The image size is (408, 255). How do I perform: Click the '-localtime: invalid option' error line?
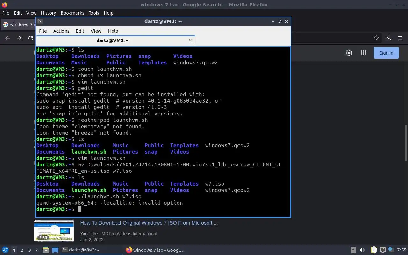tap(109, 203)
